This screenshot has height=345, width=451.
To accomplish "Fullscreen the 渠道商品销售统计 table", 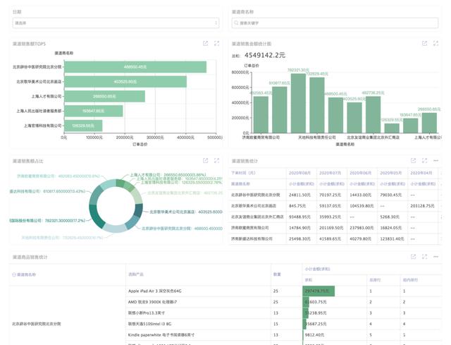I will pos(424,256).
